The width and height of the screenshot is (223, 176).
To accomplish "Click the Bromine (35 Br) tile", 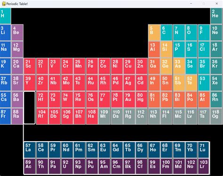I will point(204,66).
